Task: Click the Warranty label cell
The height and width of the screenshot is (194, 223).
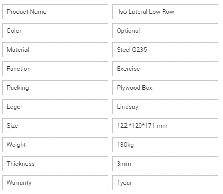Action: click(55, 183)
